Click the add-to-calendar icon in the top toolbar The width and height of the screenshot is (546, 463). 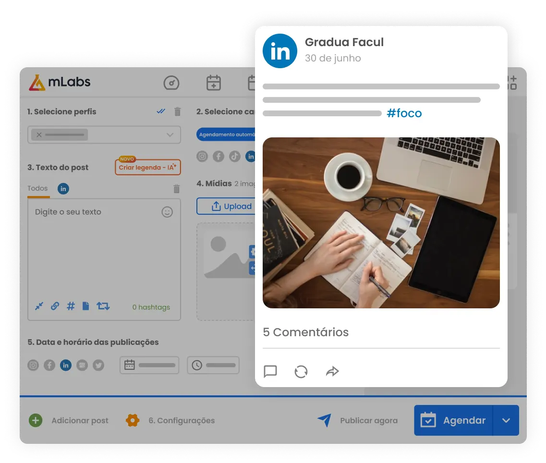[x=213, y=83]
